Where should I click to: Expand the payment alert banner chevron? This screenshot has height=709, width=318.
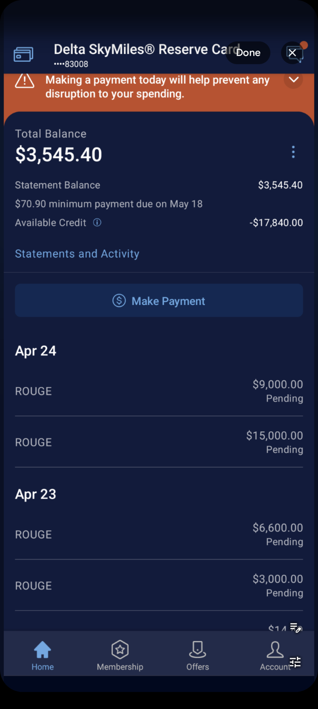point(293,79)
